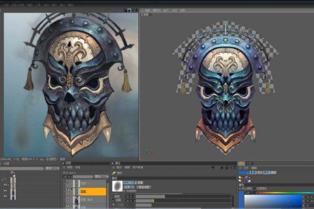Click the thumbnail of the top layer
The height and width of the screenshot is (209, 314).
click(76, 183)
